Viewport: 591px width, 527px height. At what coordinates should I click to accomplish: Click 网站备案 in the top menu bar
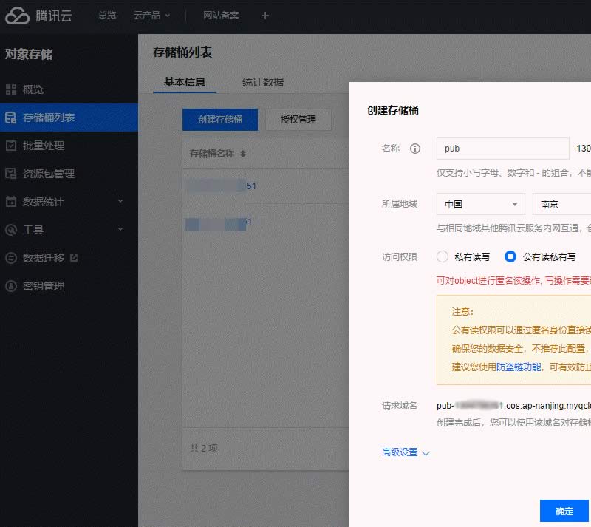coord(223,16)
